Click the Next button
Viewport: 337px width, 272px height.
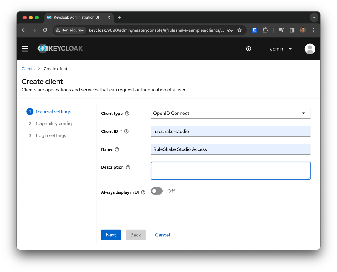point(111,235)
